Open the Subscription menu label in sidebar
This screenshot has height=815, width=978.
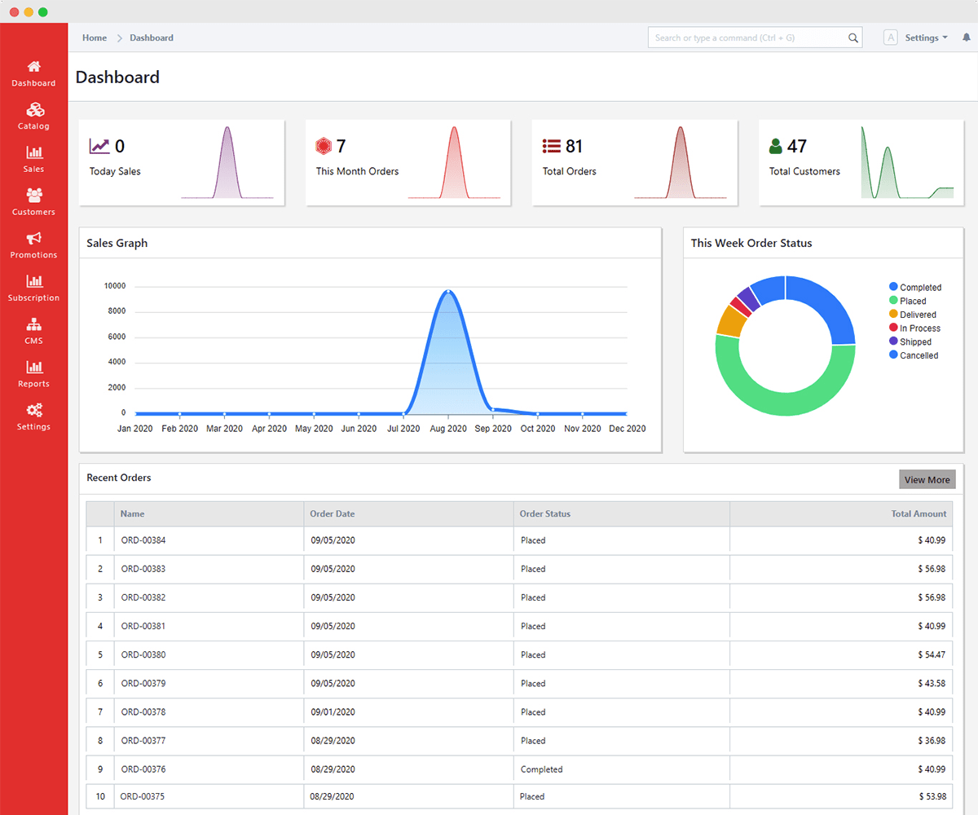tap(33, 298)
